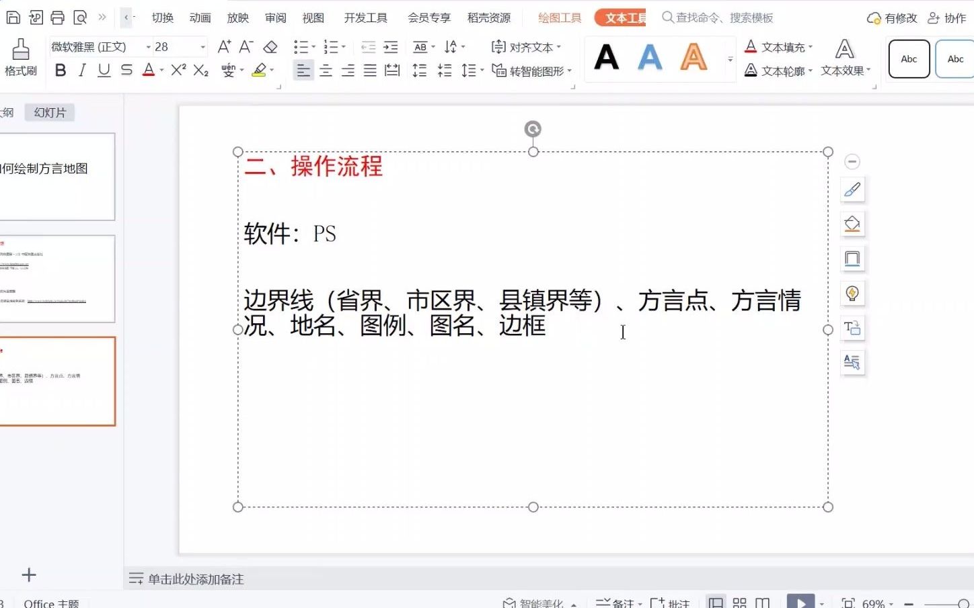Click the Format Painter (格式刷) tool
This screenshot has height=608, width=974.
(21, 58)
